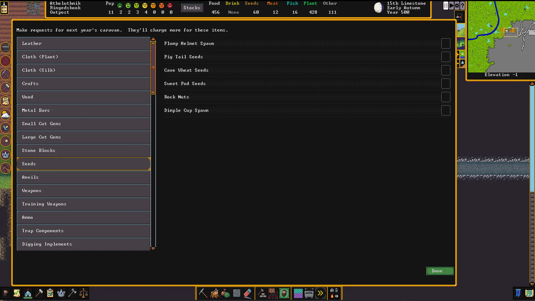Check the Dimple Cup Spawn request box

pos(446,110)
